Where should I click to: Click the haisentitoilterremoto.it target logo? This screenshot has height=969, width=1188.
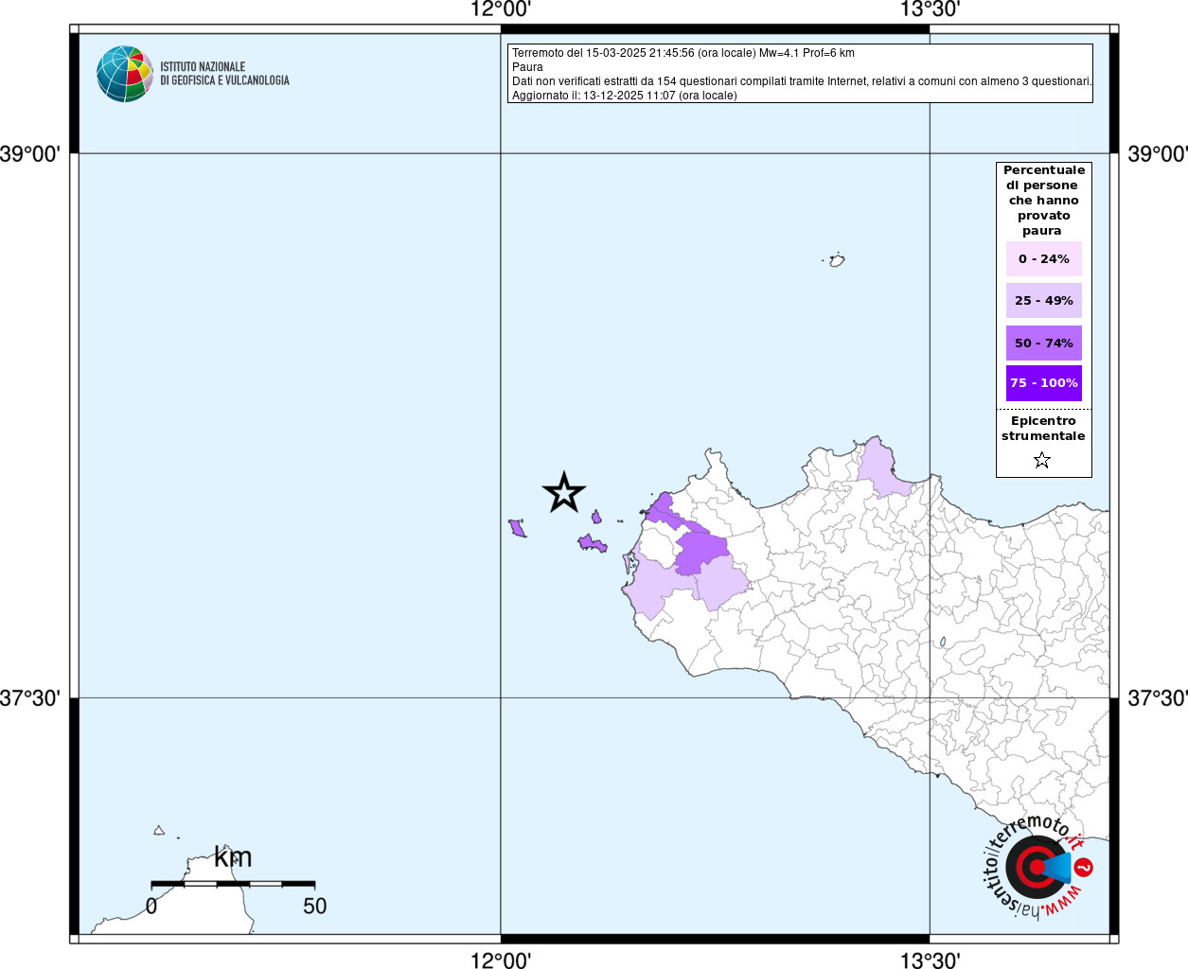pyautogui.click(x=1037, y=867)
